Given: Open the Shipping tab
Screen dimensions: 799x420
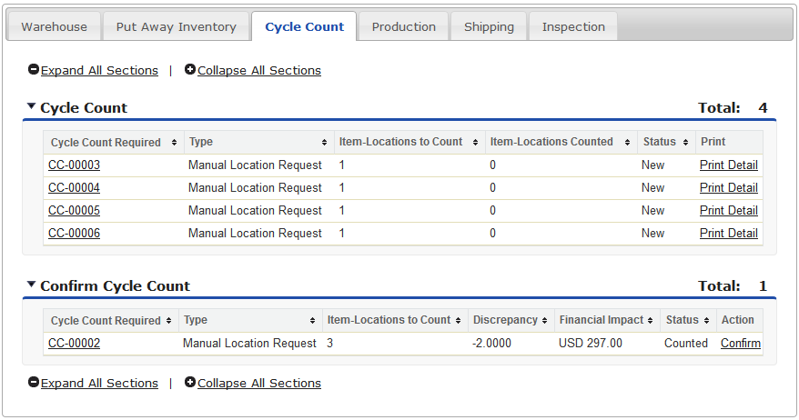Looking at the screenshot, I should pos(489,27).
